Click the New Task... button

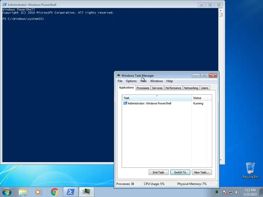click(202, 172)
